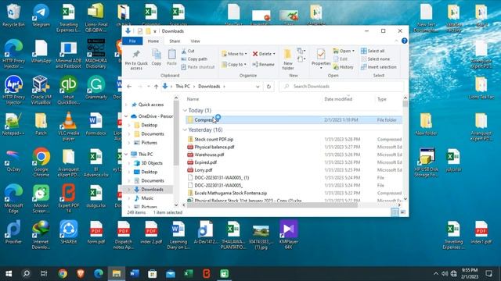Select Physical balance.pdf file
The image size is (501, 281).
coord(214,147)
